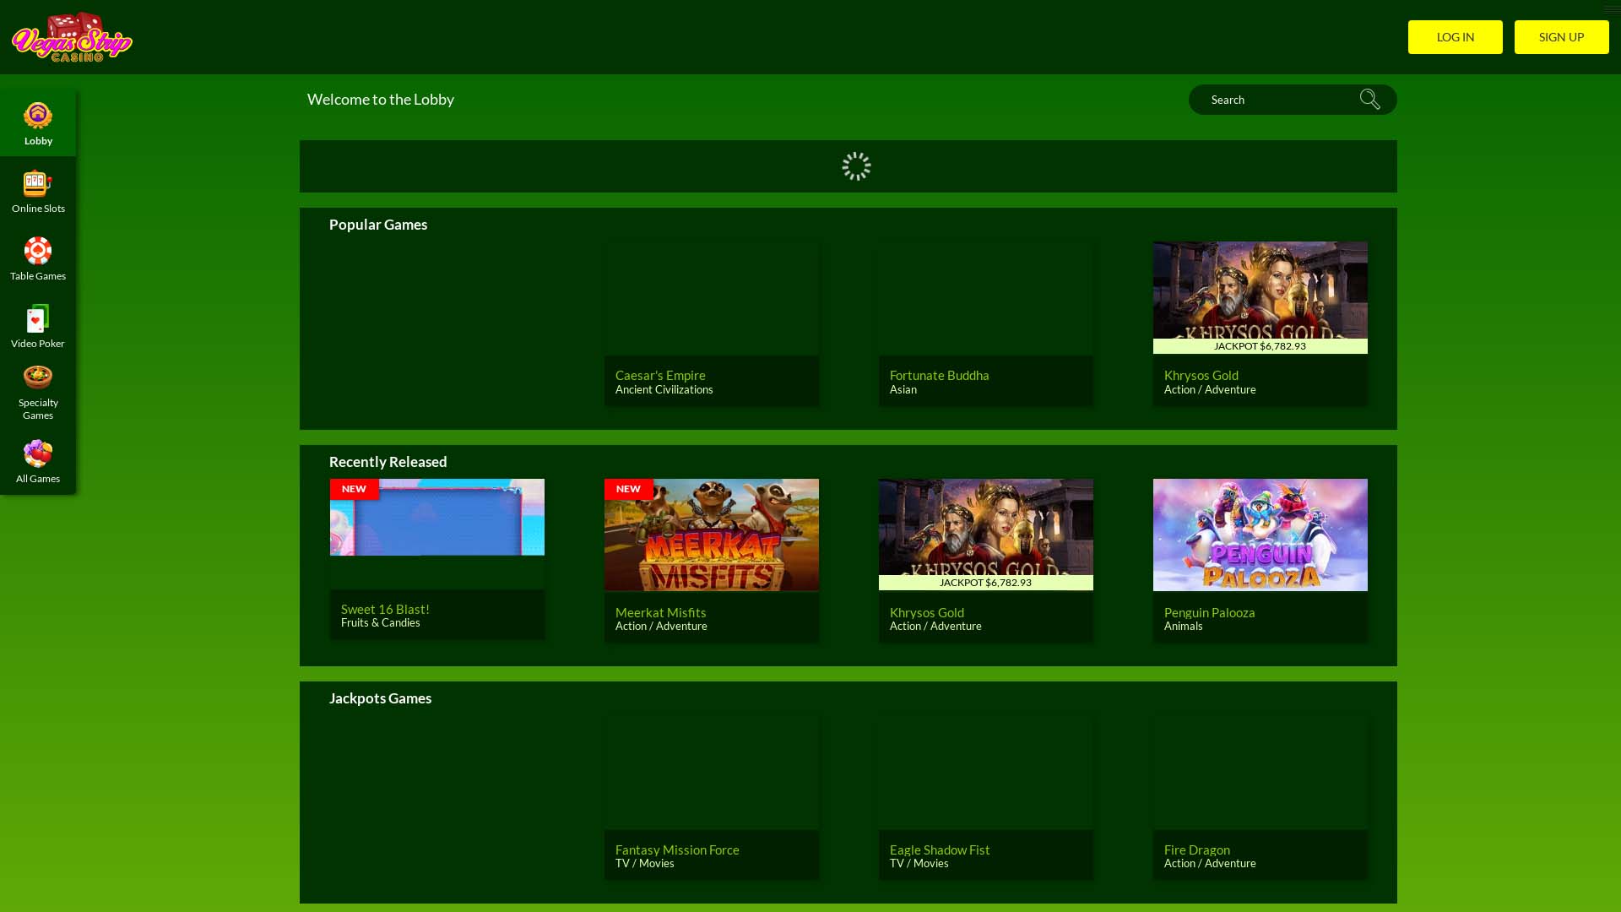Open the Specialty Games bowl icon
The image size is (1621, 912).
(x=38, y=377)
